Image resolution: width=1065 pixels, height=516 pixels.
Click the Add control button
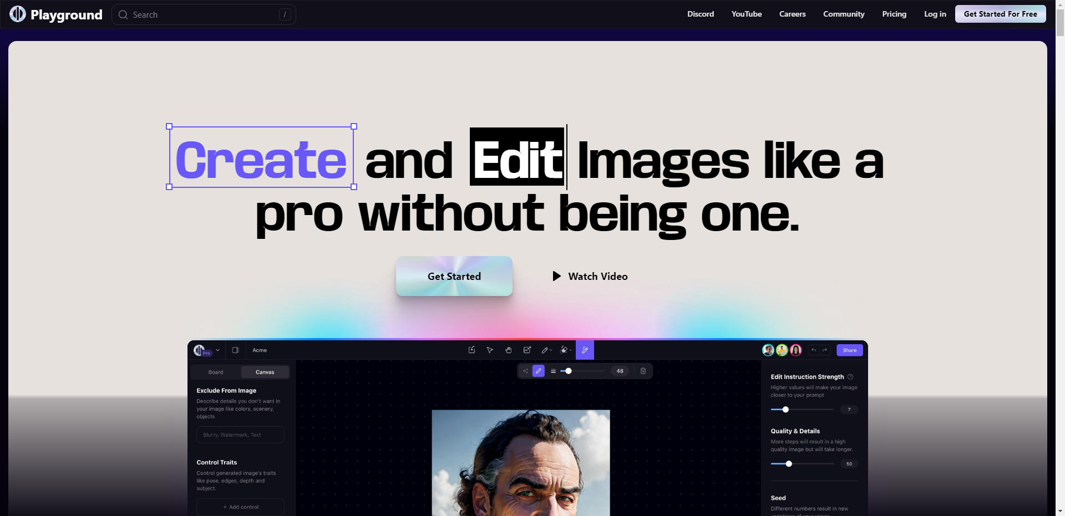[x=240, y=507]
